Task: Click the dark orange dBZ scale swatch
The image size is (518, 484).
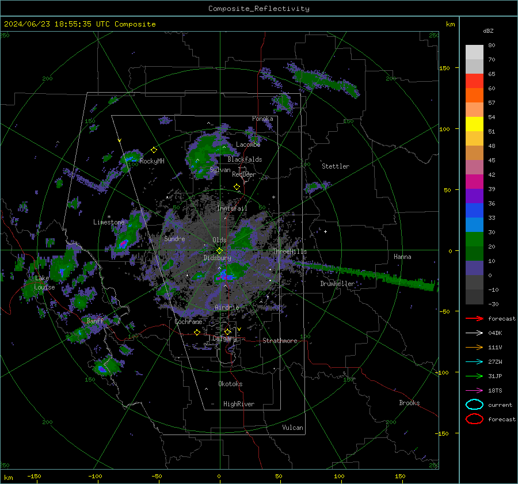Action: pos(474,95)
